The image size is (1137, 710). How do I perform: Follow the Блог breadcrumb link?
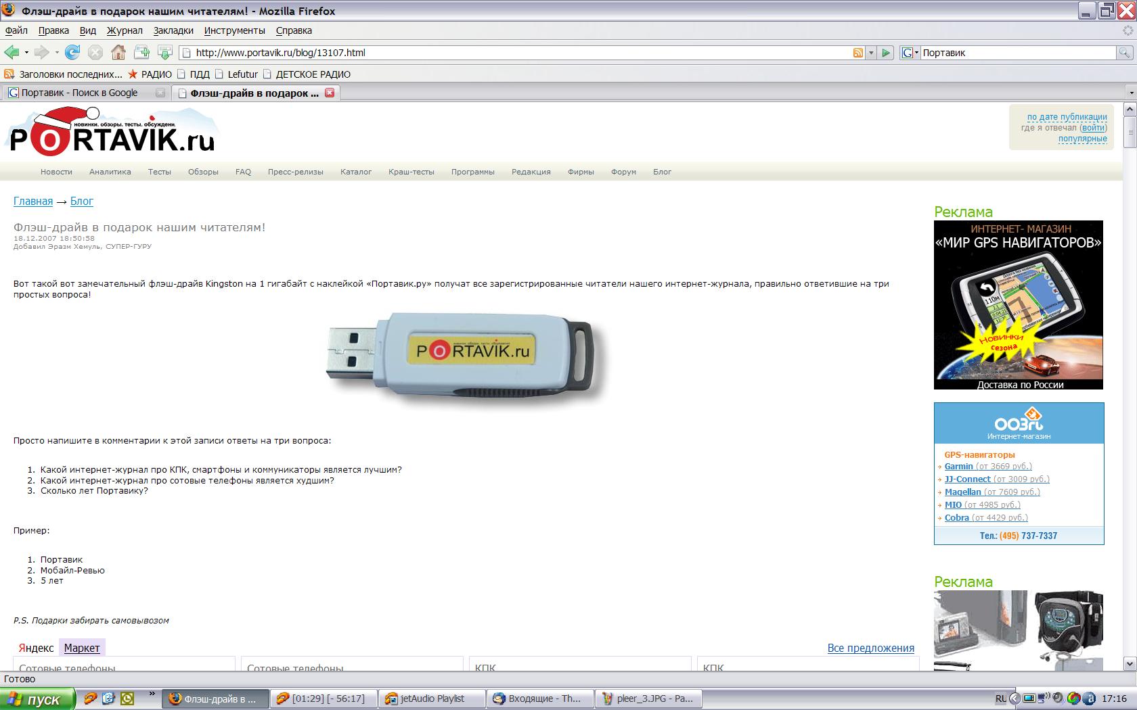(x=82, y=202)
